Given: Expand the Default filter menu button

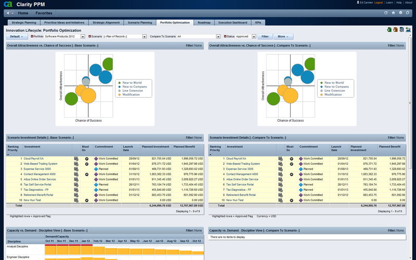Looking at the screenshot, I should tap(17, 36).
